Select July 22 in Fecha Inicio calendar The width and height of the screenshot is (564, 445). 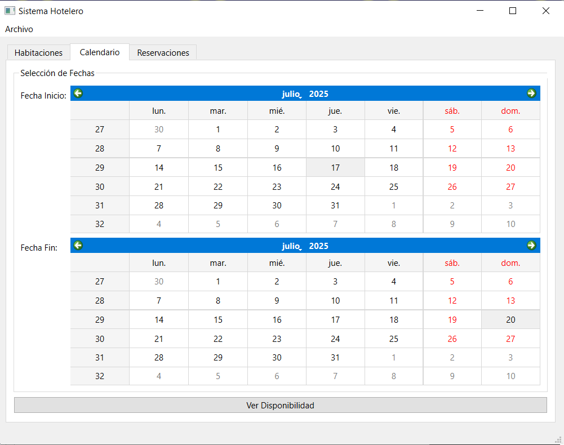tap(218, 186)
